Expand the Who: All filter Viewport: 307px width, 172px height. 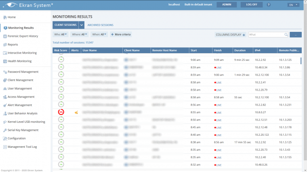pos(61,35)
